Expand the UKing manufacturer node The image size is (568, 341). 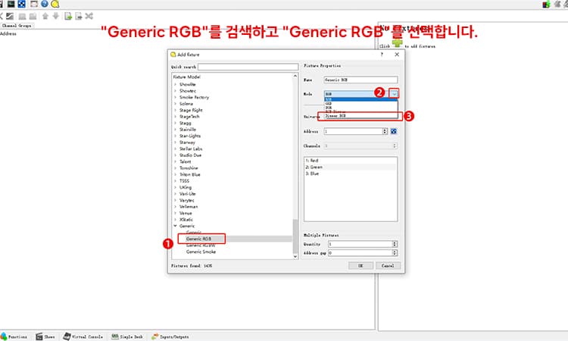click(176, 187)
